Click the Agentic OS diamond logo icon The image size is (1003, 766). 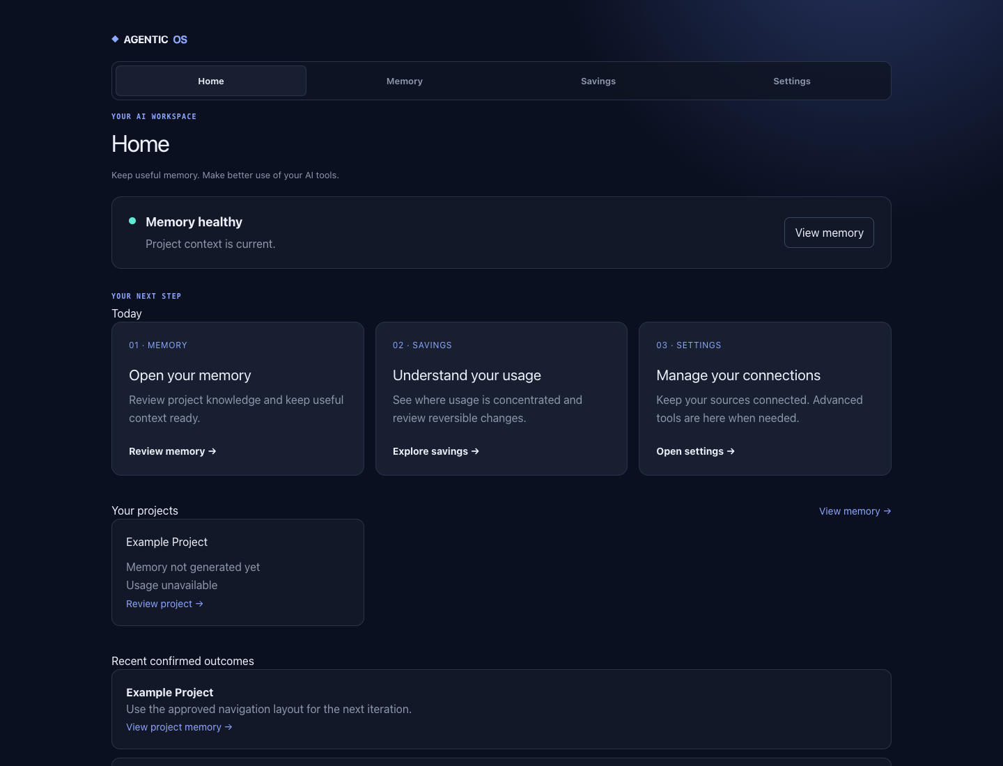tap(115, 39)
